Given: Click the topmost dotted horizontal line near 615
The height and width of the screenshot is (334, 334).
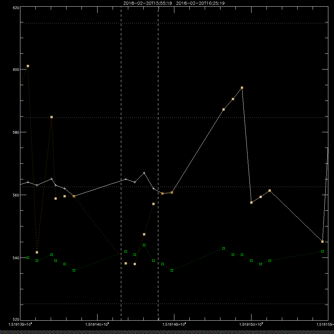Looking at the screenshot, I should [174, 23].
